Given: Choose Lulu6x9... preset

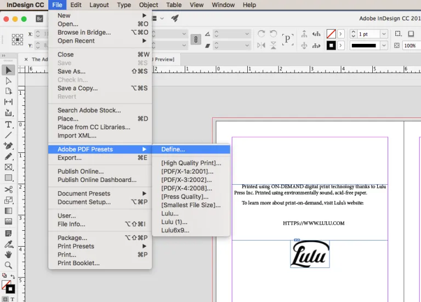Looking at the screenshot, I should [x=191, y=230].
